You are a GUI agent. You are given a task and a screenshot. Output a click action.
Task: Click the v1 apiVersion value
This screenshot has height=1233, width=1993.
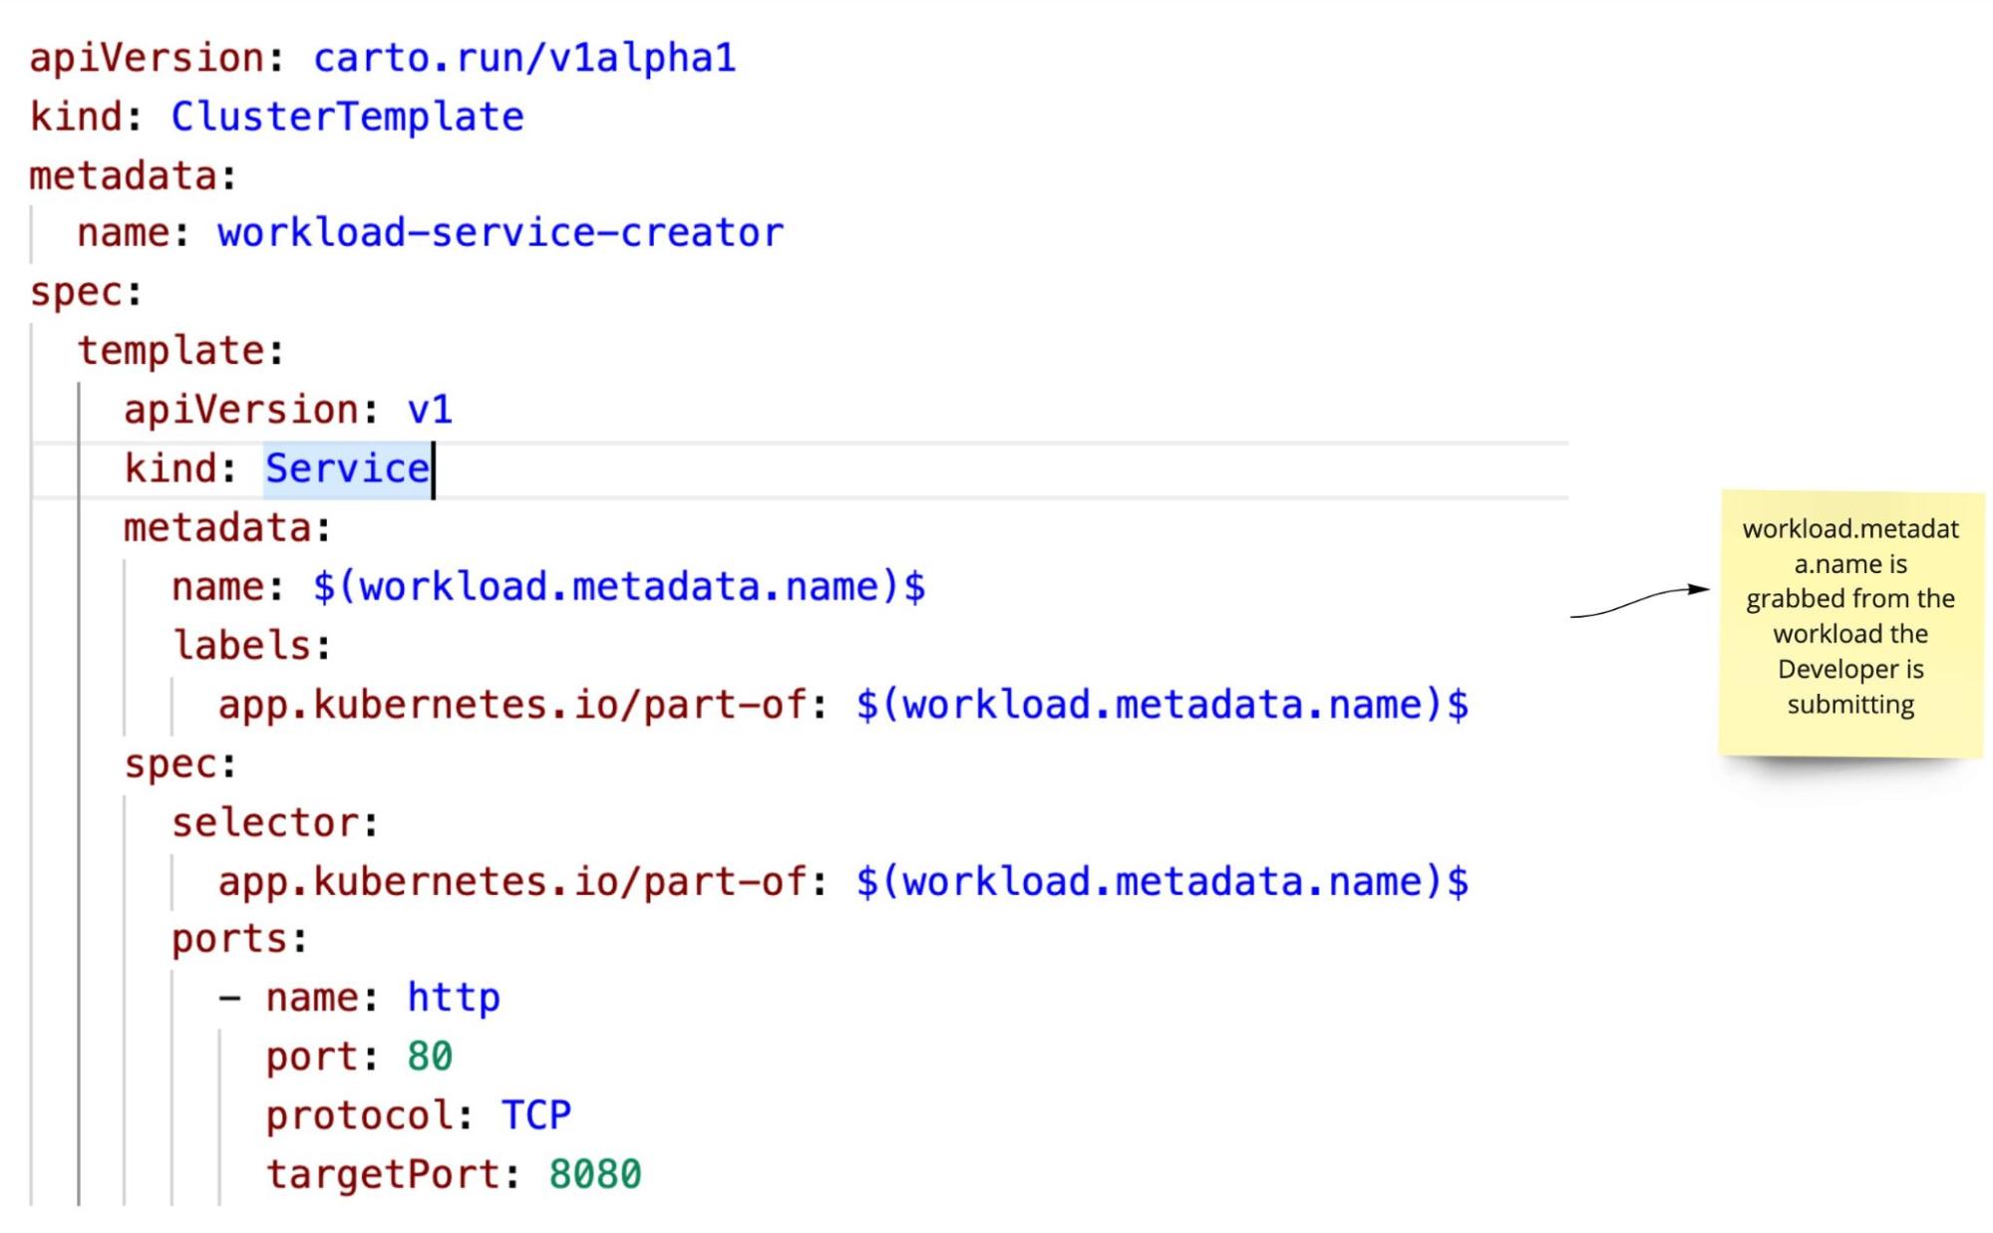click(x=430, y=410)
